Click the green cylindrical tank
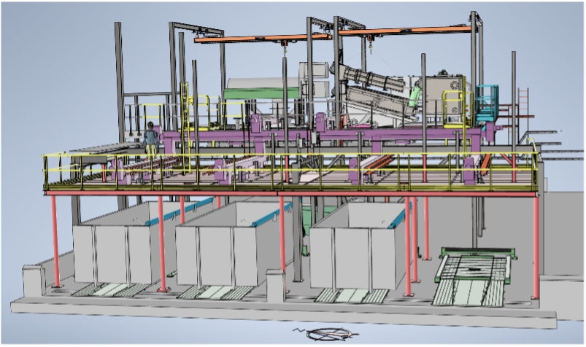 263,93
